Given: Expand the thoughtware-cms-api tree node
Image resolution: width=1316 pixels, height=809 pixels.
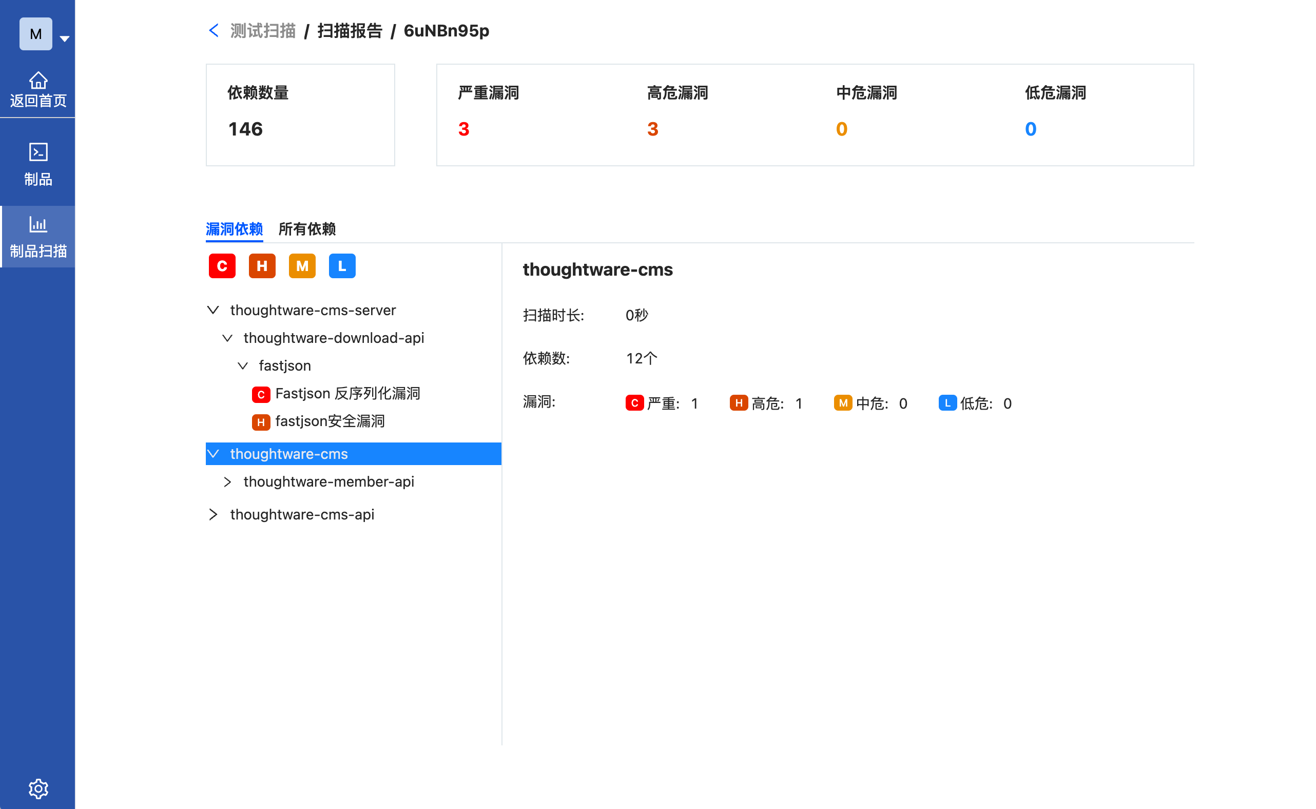Looking at the screenshot, I should point(213,514).
